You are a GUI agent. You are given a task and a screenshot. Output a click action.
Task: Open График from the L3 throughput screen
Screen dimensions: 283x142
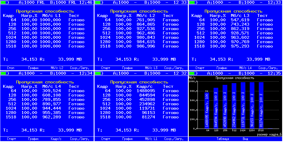click(222, 68)
